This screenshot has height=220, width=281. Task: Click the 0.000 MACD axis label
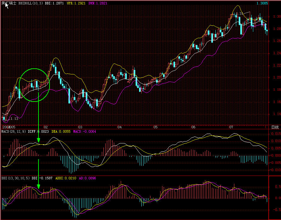[x=276, y=155]
